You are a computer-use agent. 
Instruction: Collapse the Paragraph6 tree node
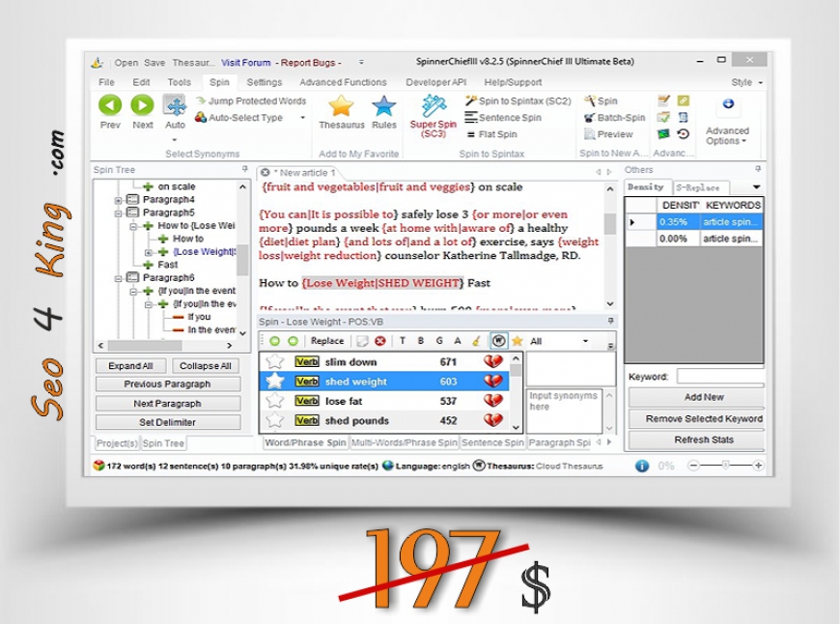[x=118, y=278]
